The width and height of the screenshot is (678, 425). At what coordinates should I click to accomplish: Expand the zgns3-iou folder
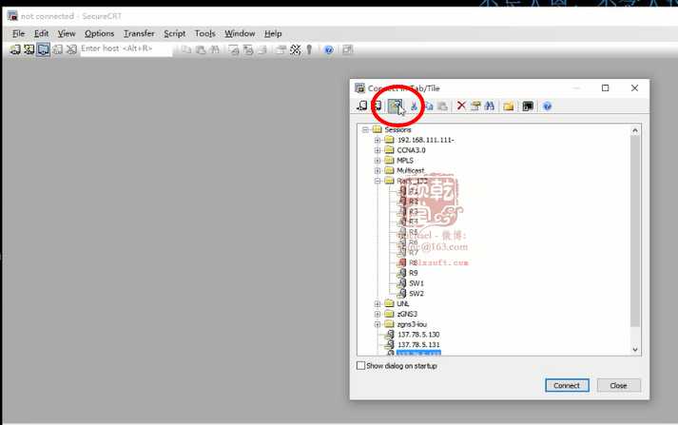378,324
